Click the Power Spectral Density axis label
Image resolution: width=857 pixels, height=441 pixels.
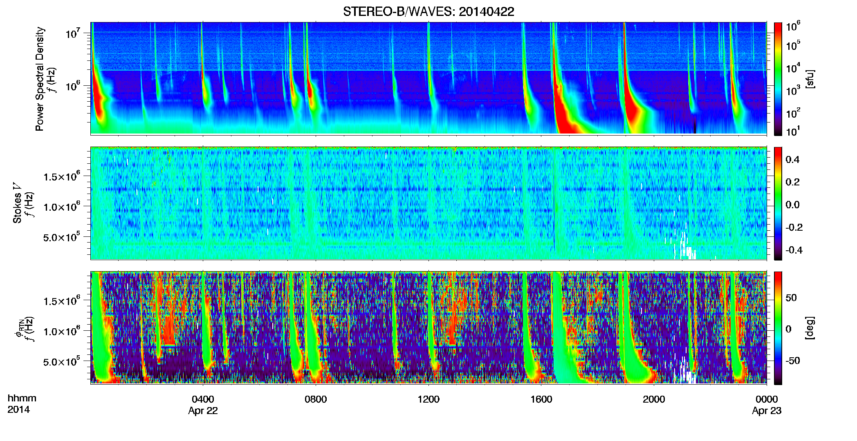click(40, 79)
